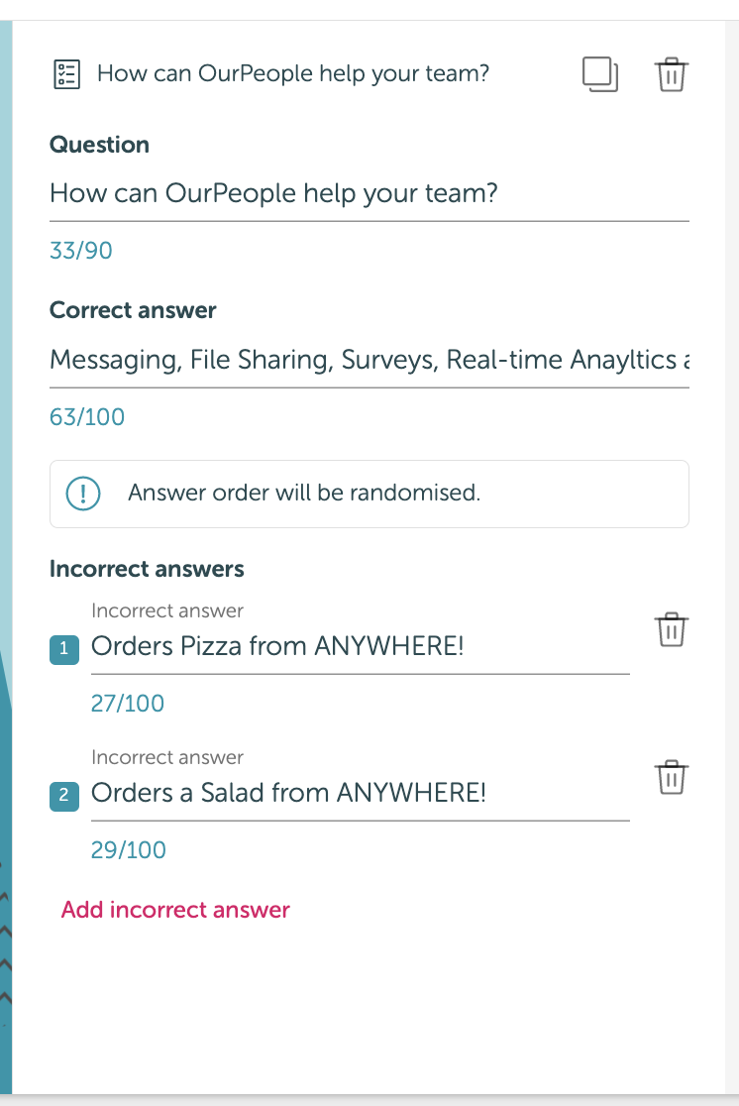Edit the 'Orders a Salad from ANYWHERE!' field

(361, 793)
